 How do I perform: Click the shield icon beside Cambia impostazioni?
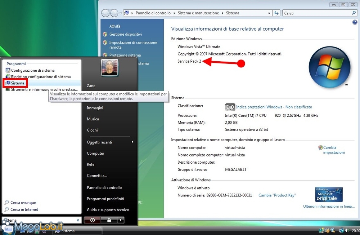click(x=320, y=148)
